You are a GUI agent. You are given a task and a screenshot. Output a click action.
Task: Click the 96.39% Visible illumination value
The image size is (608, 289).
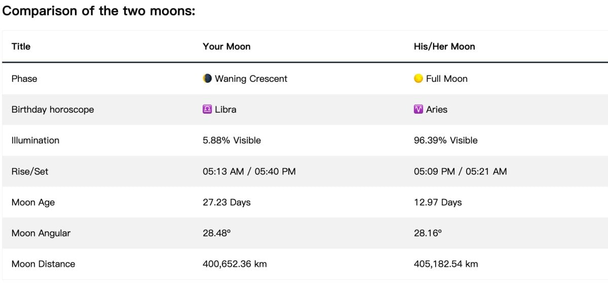tap(445, 140)
